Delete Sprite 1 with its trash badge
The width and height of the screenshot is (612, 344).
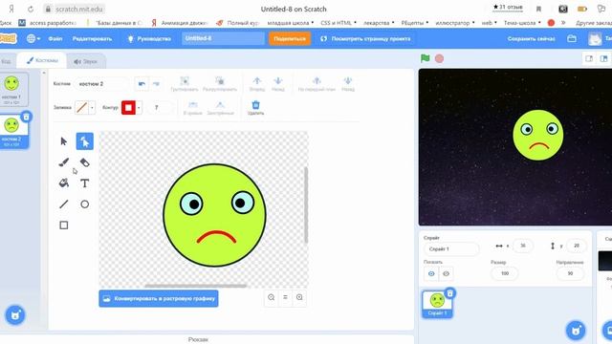click(x=450, y=293)
